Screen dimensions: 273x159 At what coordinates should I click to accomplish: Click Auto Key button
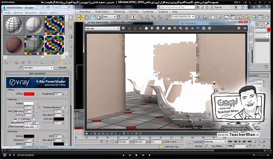pos(199,142)
